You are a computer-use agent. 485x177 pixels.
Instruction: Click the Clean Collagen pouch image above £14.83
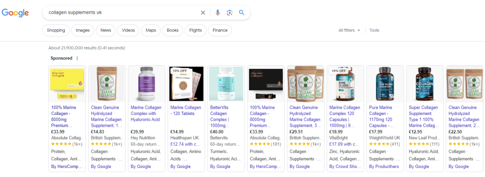click(107, 84)
